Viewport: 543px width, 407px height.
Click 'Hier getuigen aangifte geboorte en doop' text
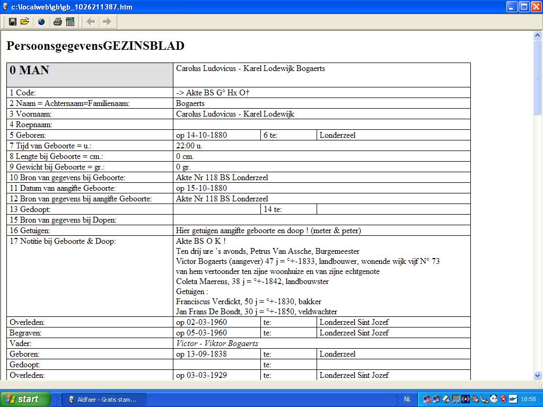point(240,231)
